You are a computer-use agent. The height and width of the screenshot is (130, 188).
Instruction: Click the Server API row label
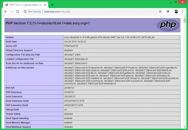[x=14, y=45]
